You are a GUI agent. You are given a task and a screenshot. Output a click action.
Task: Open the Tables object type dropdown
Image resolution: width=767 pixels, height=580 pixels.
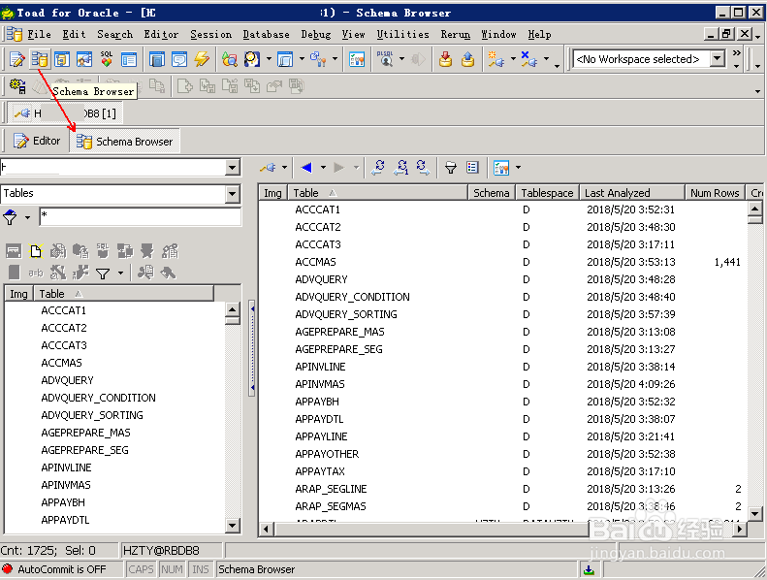click(x=233, y=194)
